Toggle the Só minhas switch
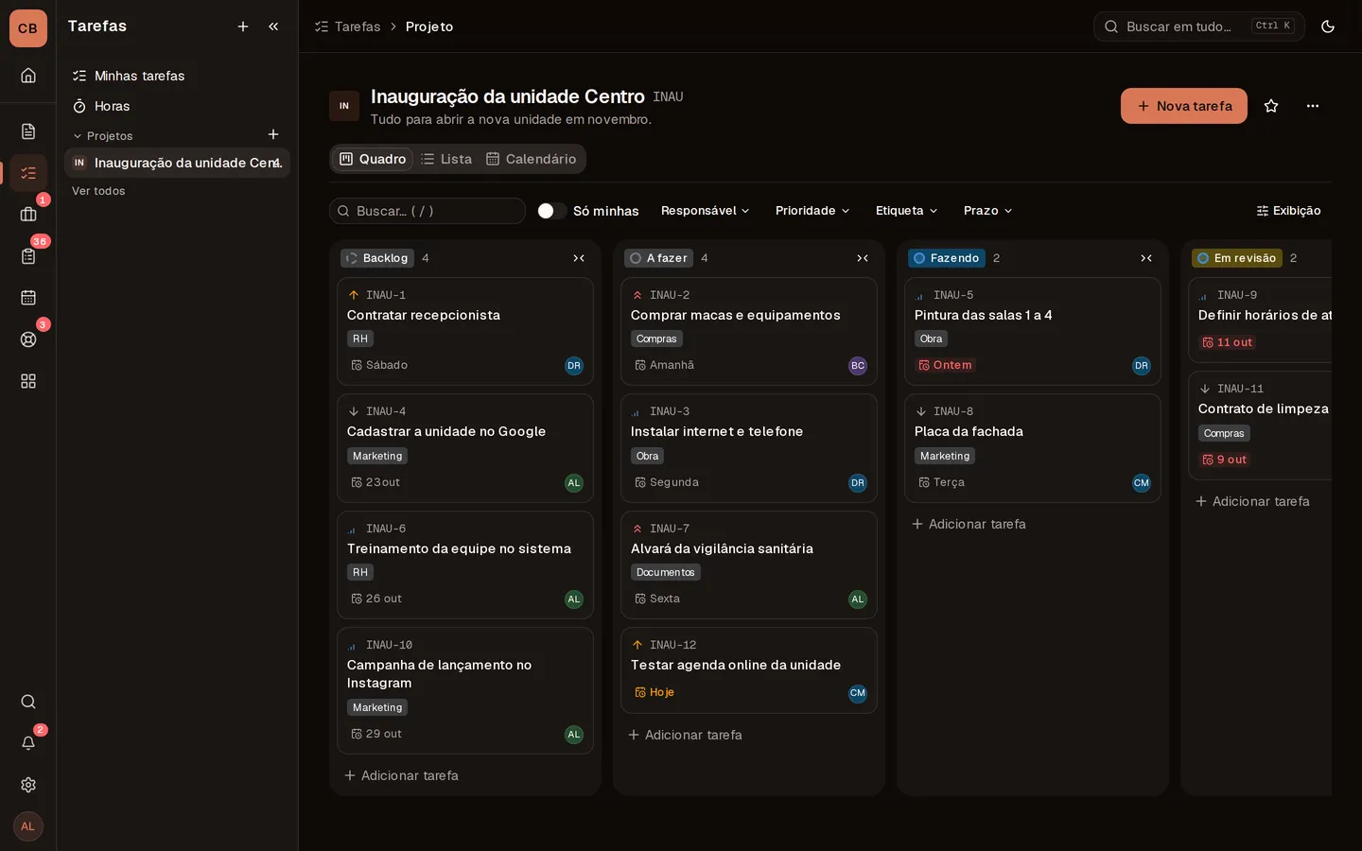 point(552,211)
